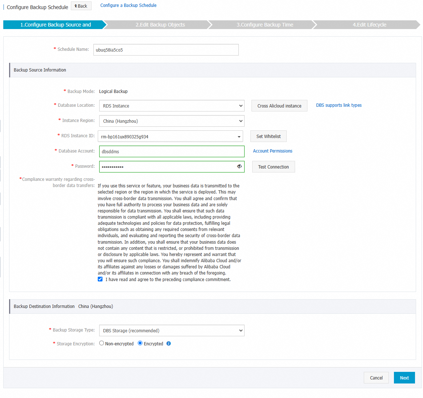Click Next to proceed to backup objects
Screen dimensions: 423x398
[404, 378]
